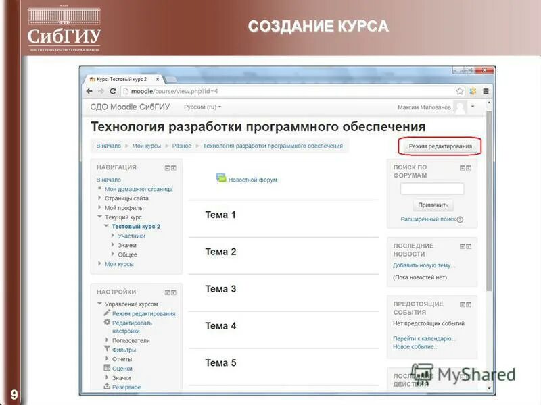Reload the page with the refresh icon
The width and height of the screenshot is (541, 405).
tap(113, 91)
